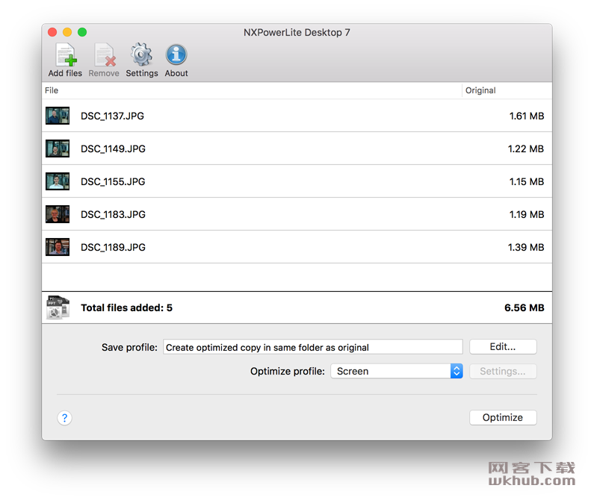The image size is (594, 500).
Task: Click the 1.39 MB size value
Action: tap(526, 248)
